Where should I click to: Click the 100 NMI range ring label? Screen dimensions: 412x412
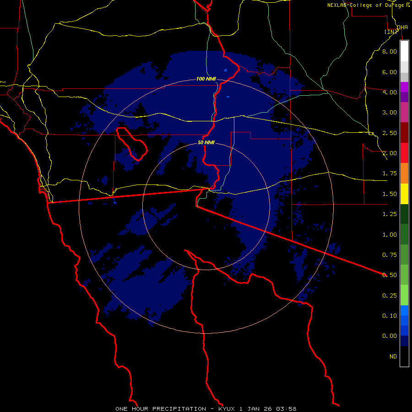206,79
